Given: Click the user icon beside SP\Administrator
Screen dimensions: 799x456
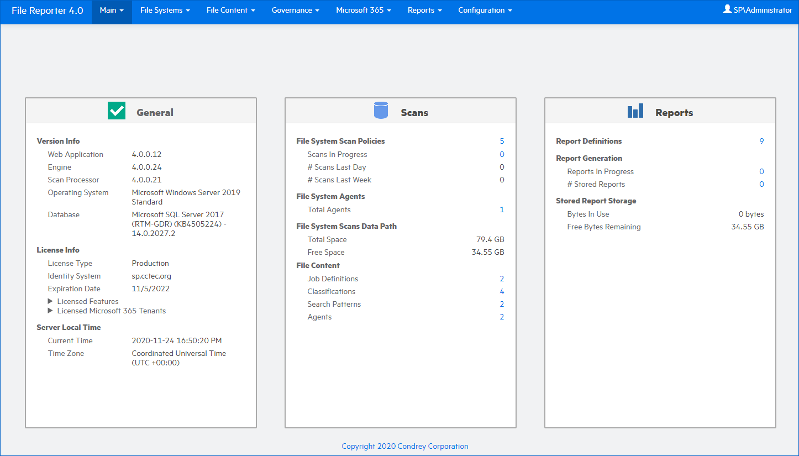Looking at the screenshot, I should [x=727, y=9].
